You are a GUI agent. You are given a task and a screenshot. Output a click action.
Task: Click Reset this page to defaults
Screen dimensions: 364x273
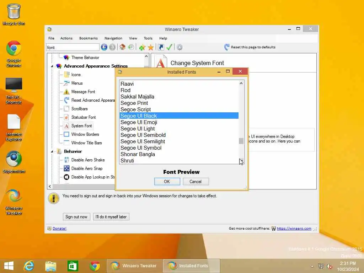[x=250, y=47]
